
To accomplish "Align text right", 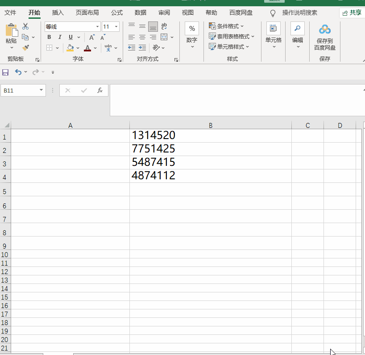I will click(x=153, y=37).
